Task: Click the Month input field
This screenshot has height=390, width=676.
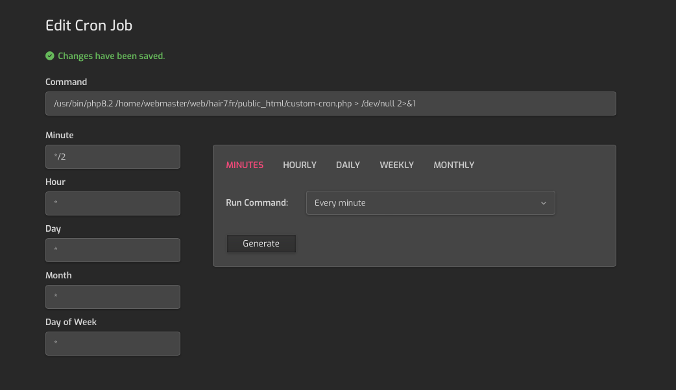Action: [x=113, y=297]
